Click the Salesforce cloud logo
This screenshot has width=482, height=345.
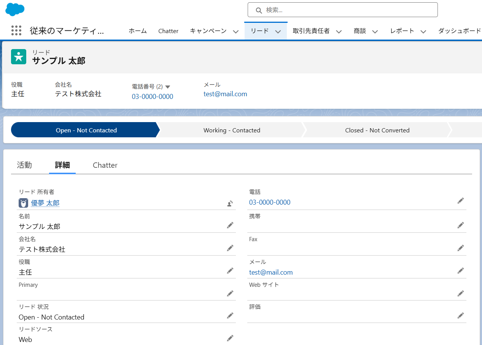(x=15, y=9)
